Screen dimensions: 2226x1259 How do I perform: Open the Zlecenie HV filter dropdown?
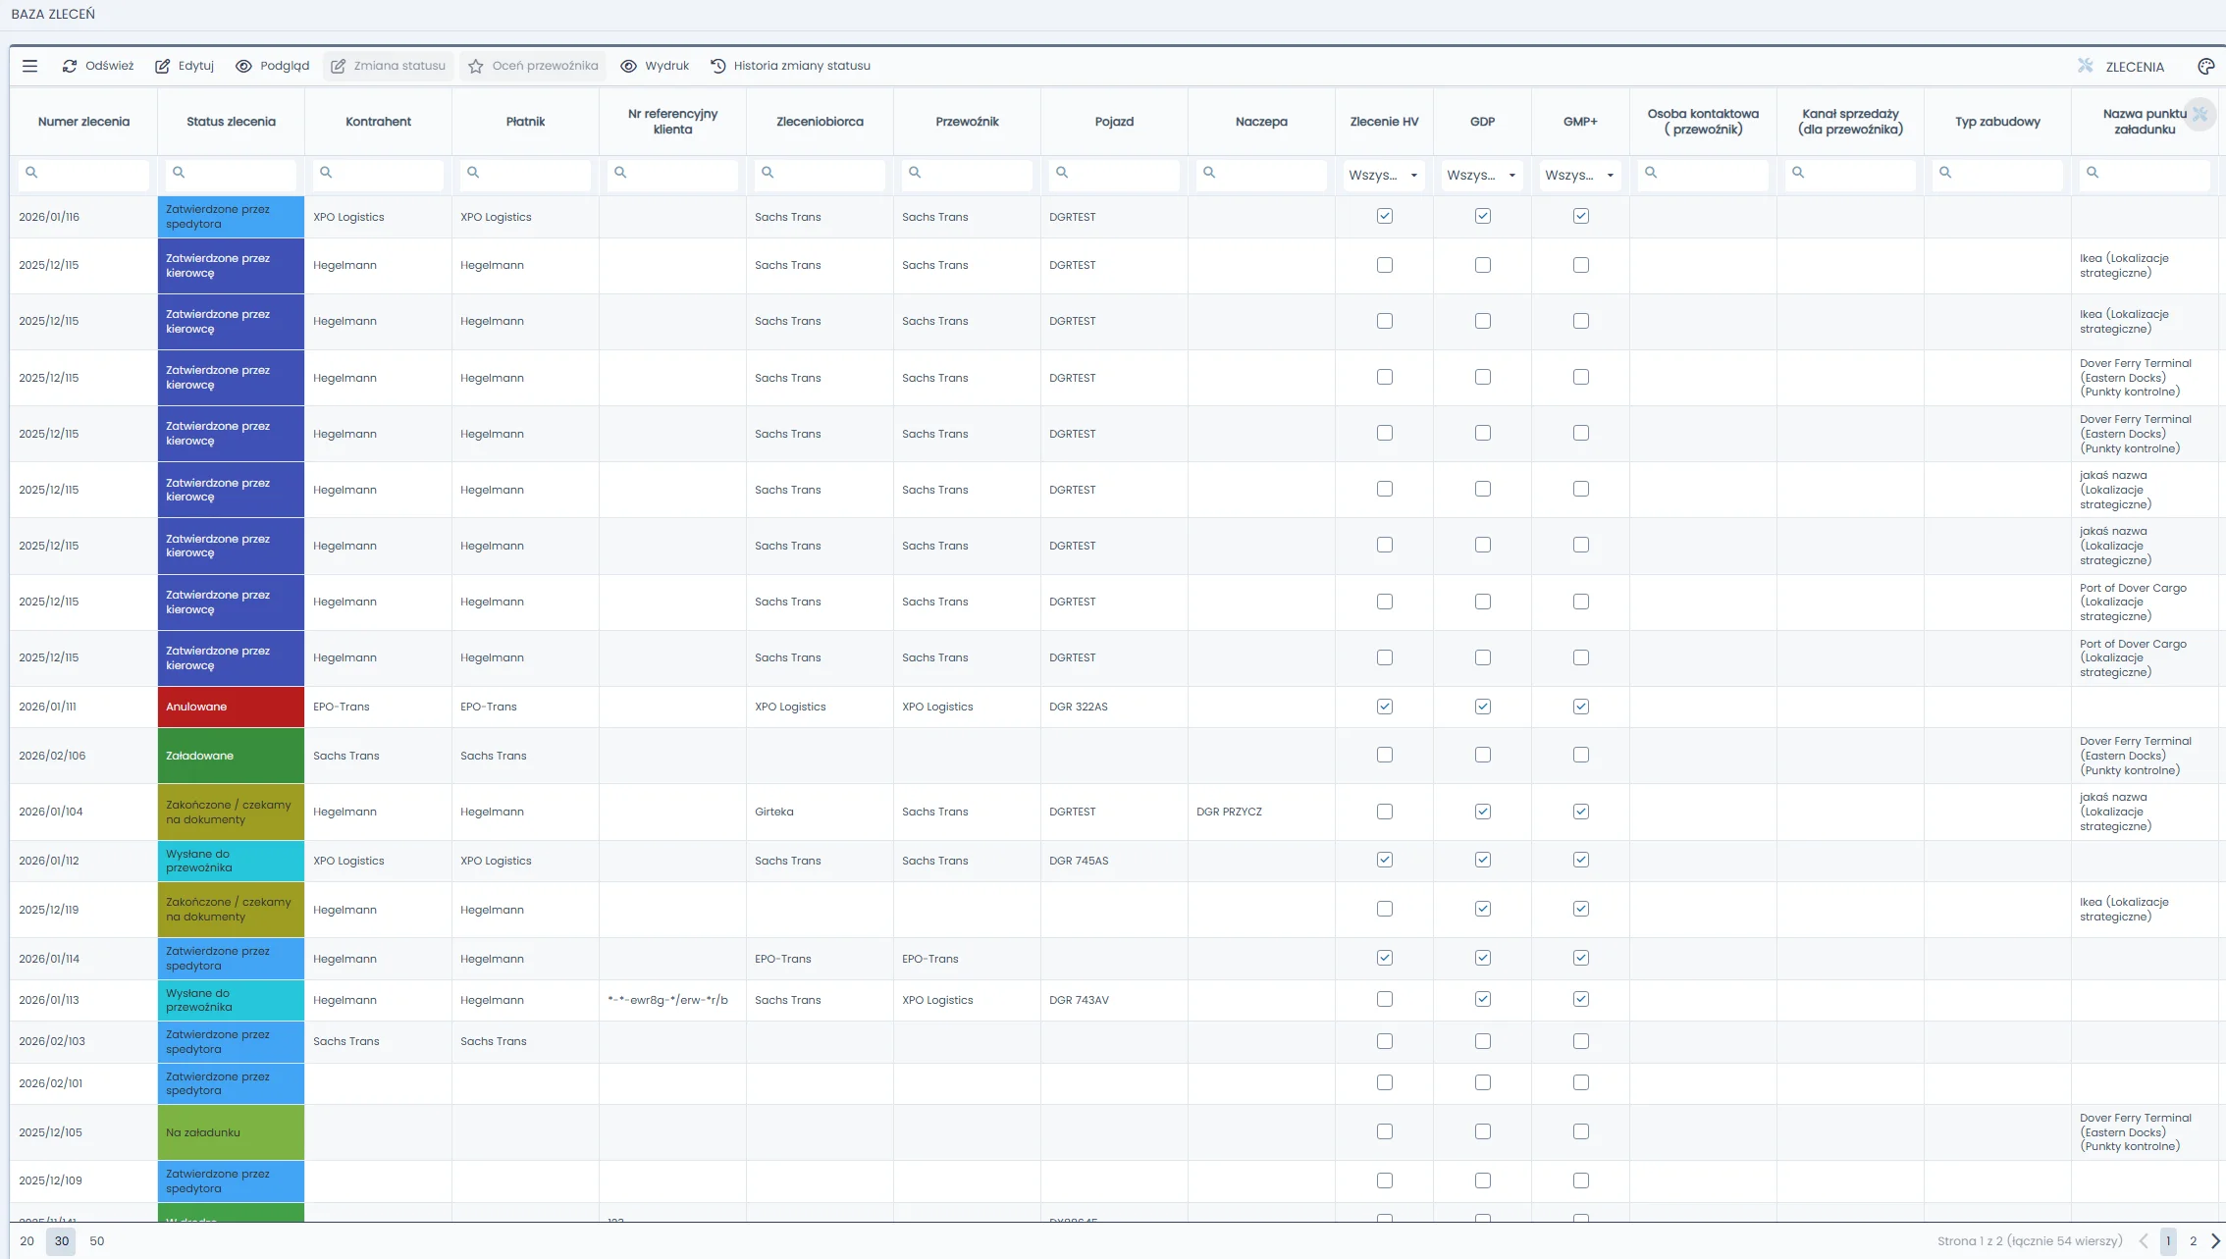tap(1384, 175)
